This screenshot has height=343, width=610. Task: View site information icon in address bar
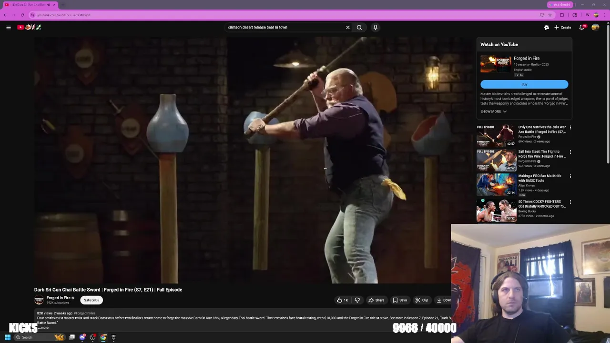[x=33, y=15]
